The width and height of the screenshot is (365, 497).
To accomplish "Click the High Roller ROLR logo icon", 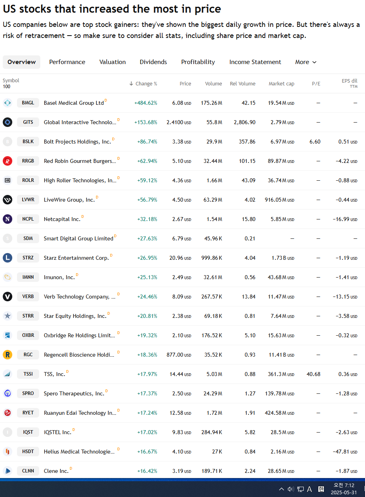I will [8, 181].
